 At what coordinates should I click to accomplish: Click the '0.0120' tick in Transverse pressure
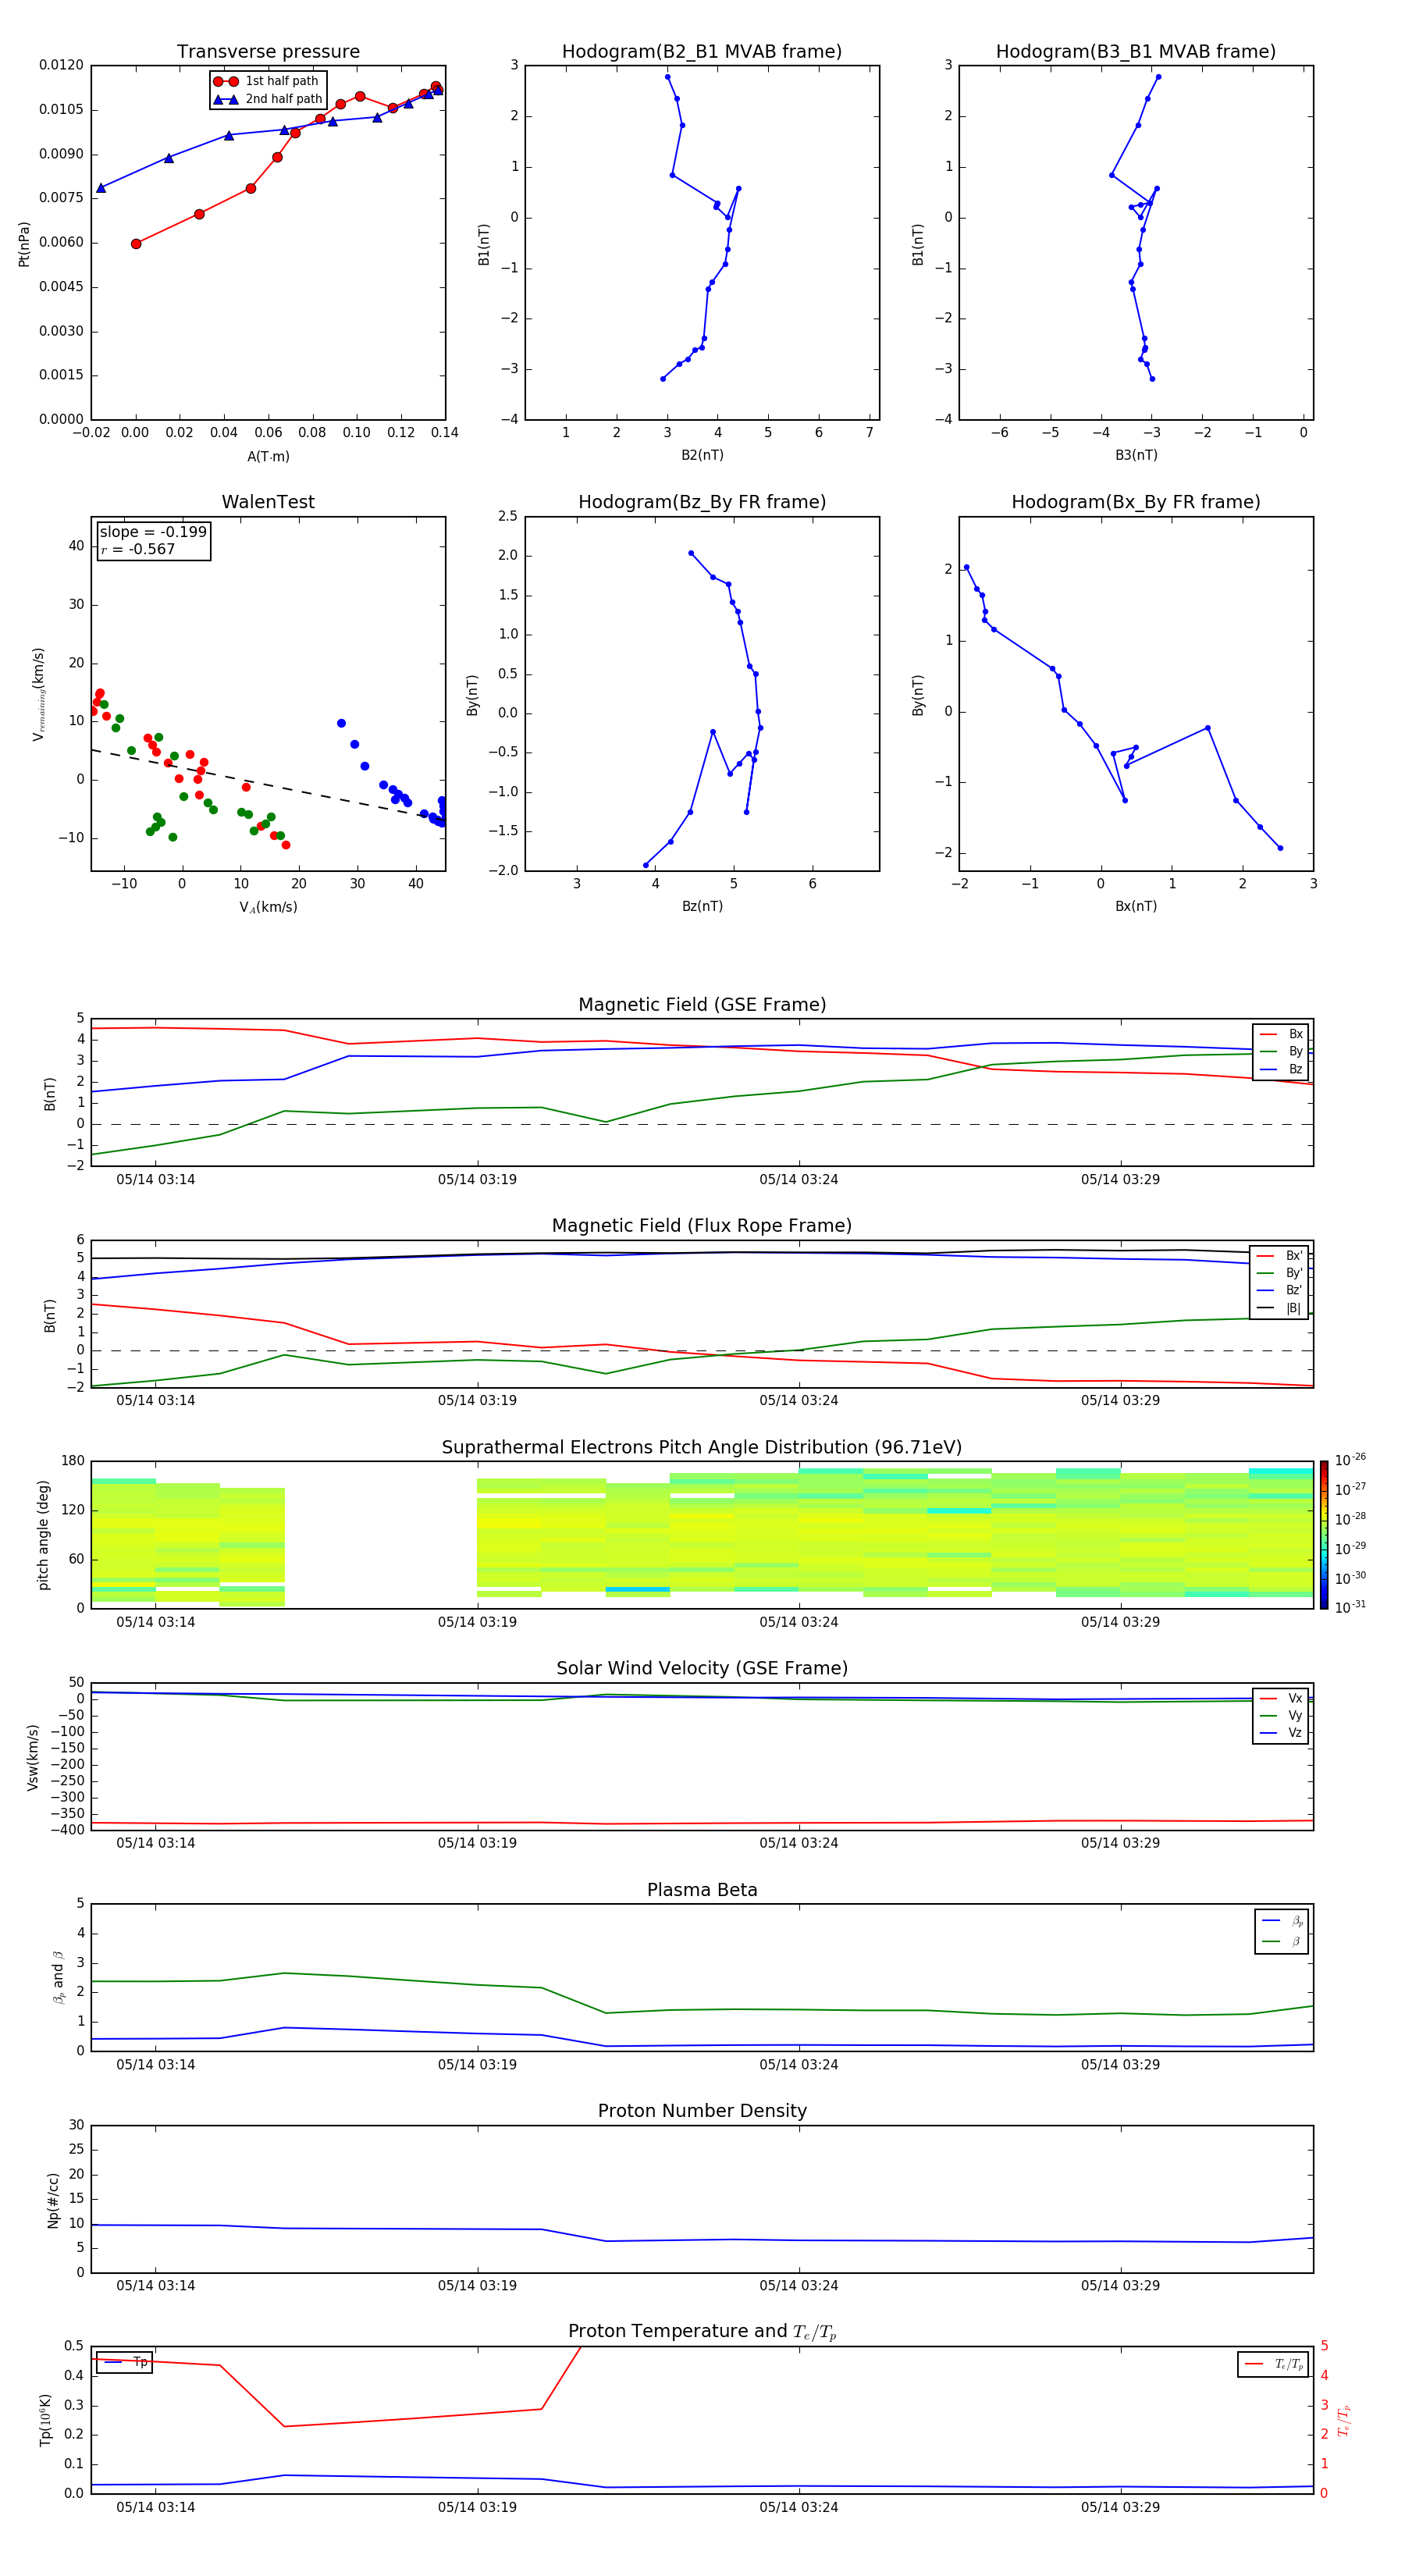[x=61, y=65]
